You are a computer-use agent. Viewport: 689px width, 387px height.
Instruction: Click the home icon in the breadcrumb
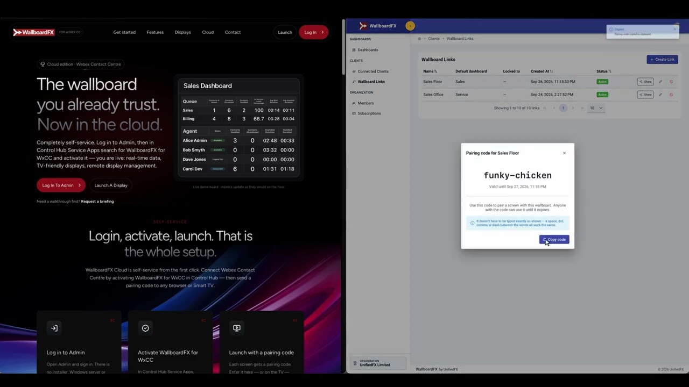pyautogui.click(x=419, y=39)
